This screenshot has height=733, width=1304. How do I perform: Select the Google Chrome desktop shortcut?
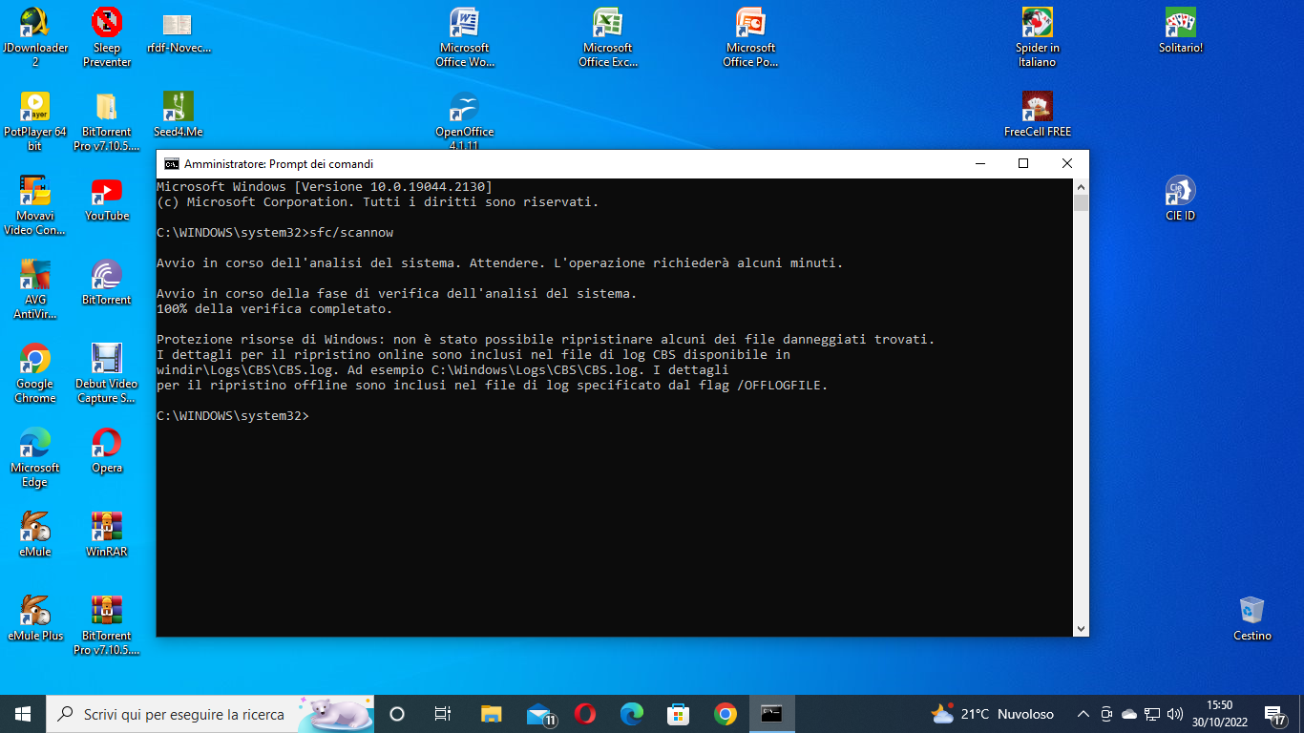click(35, 373)
